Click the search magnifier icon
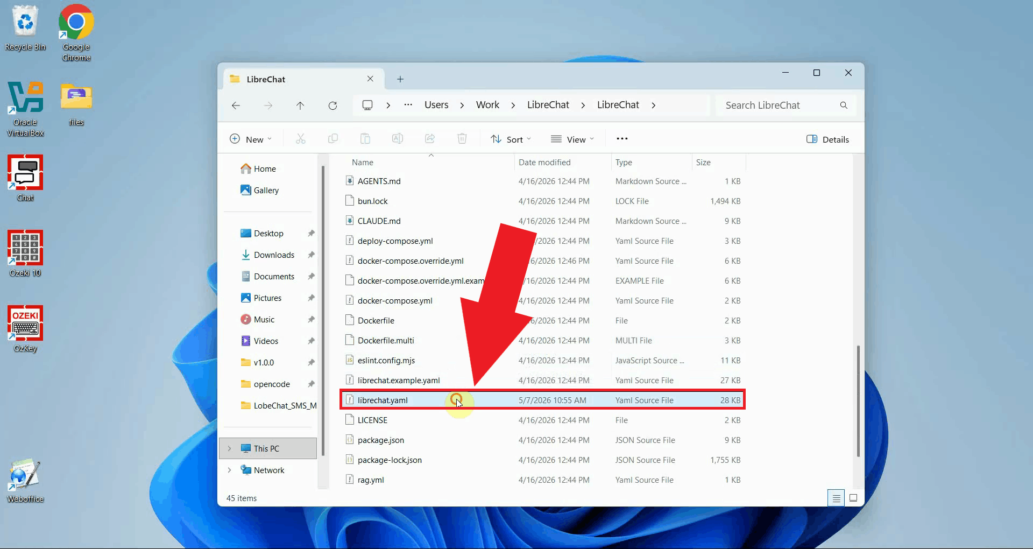This screenshot has width=1033, height=549. 844,105
